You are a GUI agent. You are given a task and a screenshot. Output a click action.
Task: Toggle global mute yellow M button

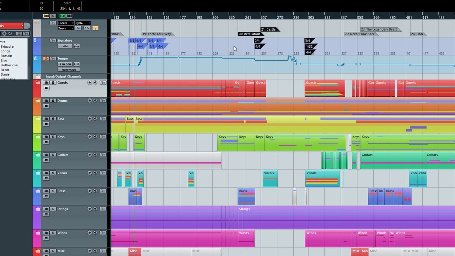(46, 16)
